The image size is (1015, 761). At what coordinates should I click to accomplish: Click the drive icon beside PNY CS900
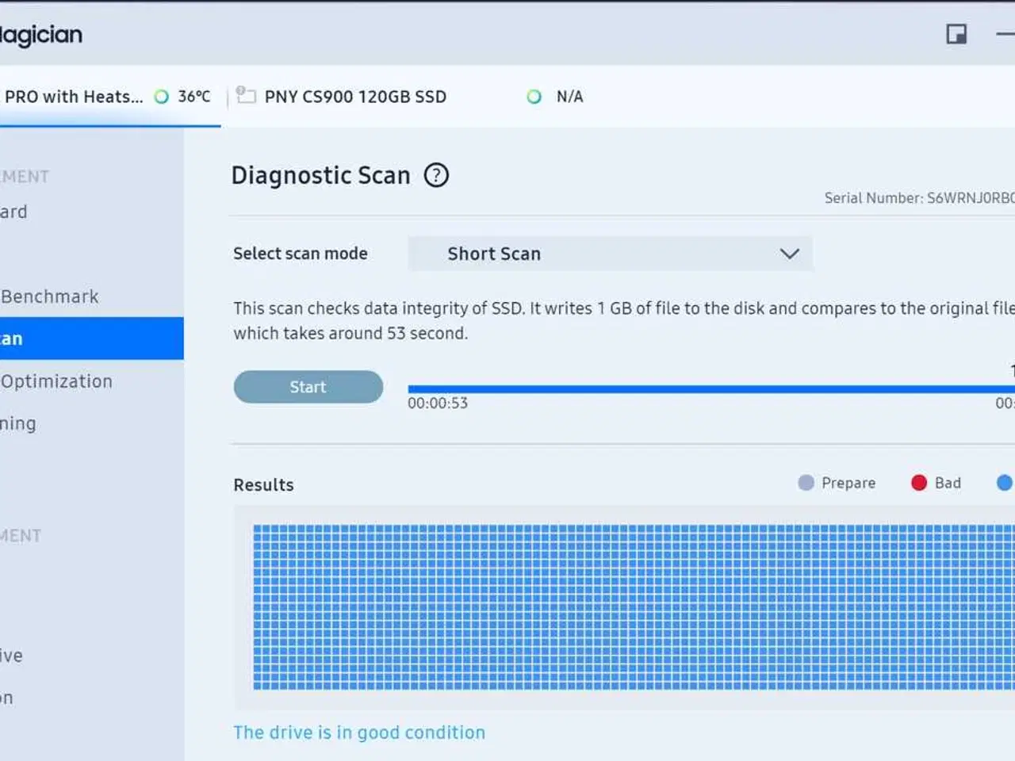(x=246, y=96)
